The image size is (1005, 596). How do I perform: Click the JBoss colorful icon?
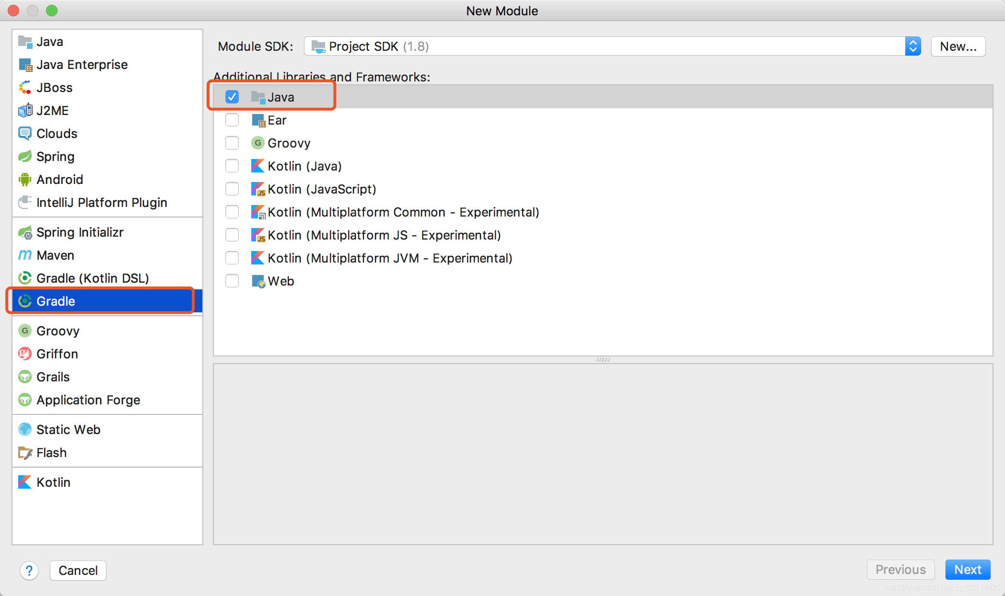tap(25, 88)
